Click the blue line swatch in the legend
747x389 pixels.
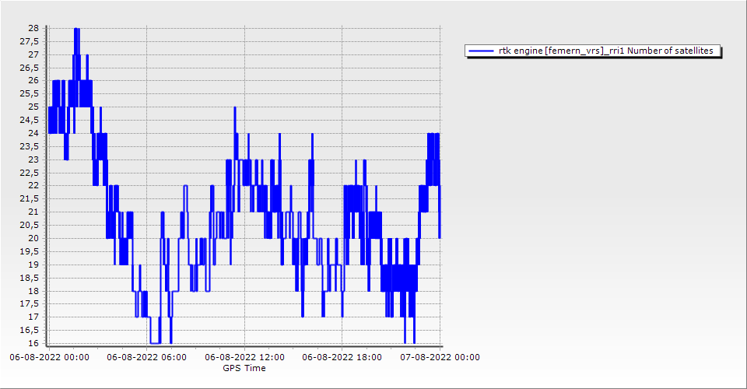point(481,51)
